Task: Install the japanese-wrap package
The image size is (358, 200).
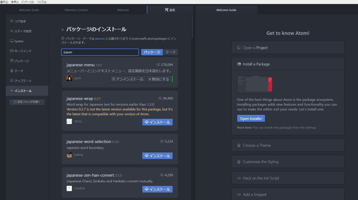Action: point(157,122)
